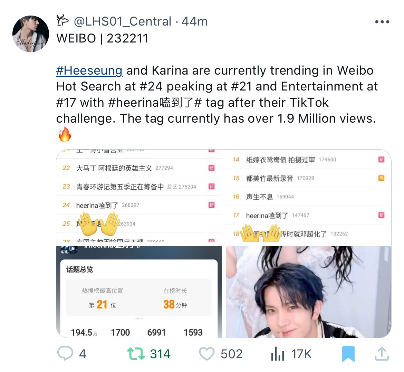Click the 44m tweet timestamp
Viewport: 404px width, 372px height.
click(194, 21)
